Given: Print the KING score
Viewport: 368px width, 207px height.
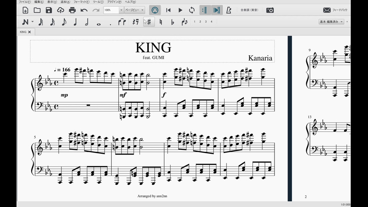Looking at the screenshot, I should 72,10.
